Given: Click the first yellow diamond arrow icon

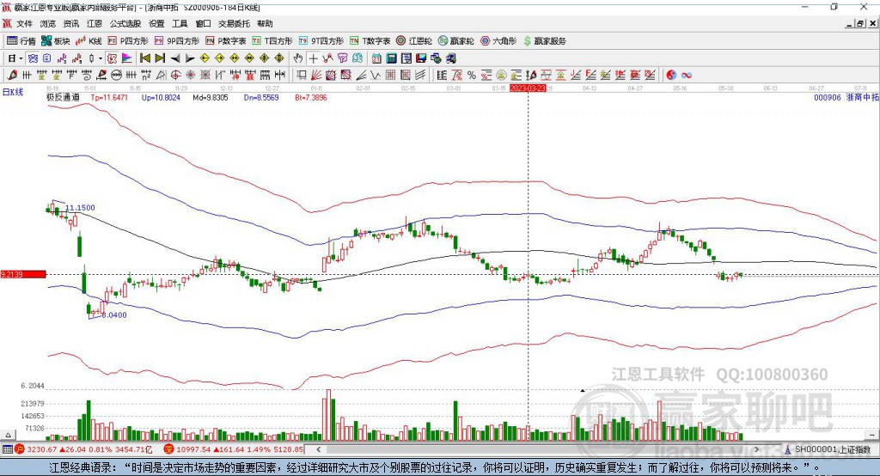Looking at the screenshot, I should click(205, 58).
